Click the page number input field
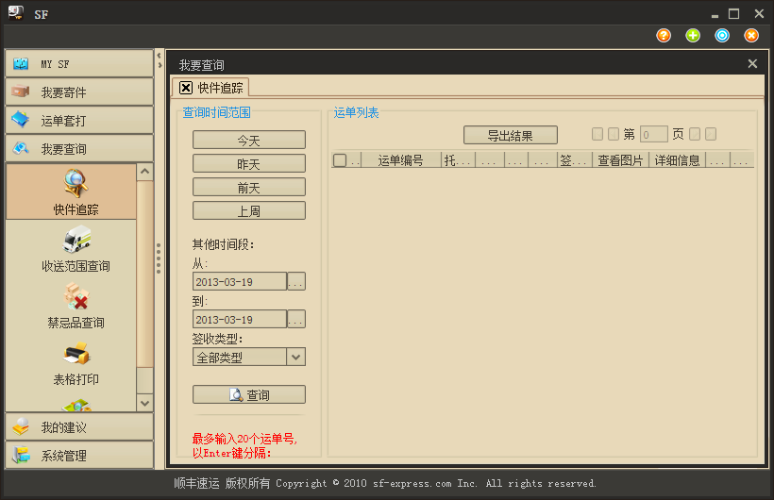Viewport: 774px width, 500px height. click(x=653, y=134)
